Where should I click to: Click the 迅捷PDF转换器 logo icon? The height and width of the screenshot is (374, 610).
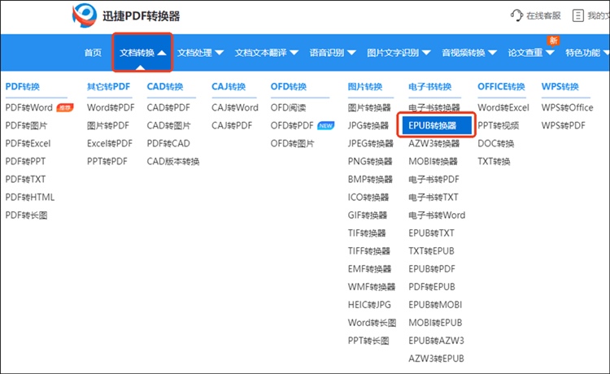[83, 15]
